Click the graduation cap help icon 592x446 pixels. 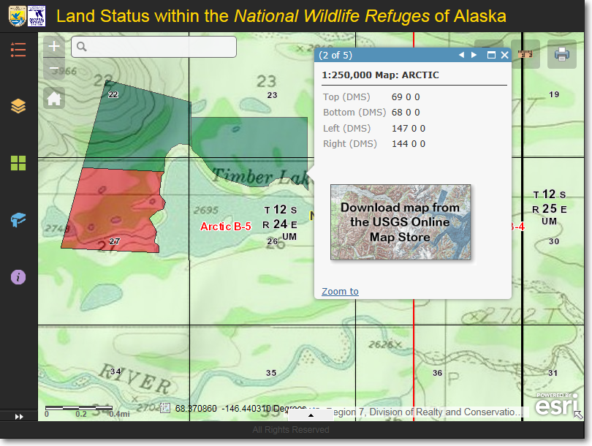point(18,220)
